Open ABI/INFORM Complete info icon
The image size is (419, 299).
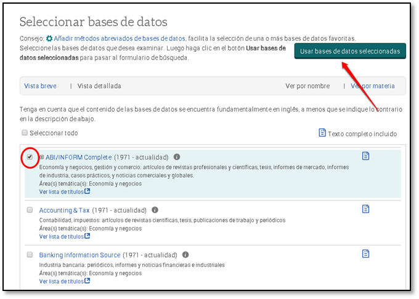pyautogui.click(x=177, y=157)
